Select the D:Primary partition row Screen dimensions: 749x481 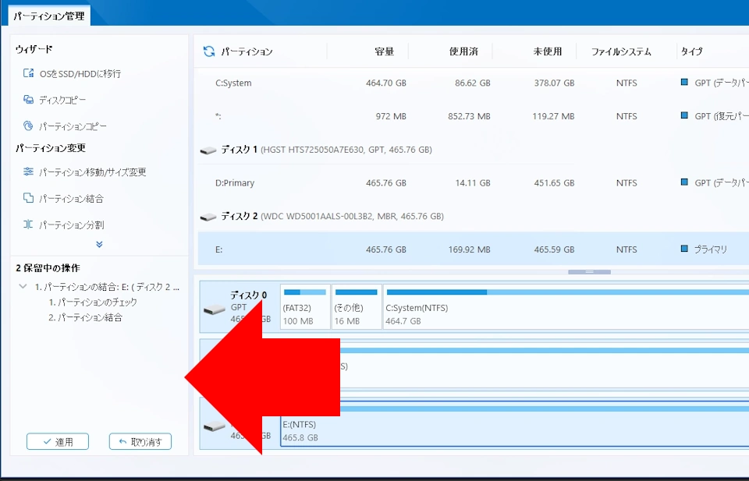474,182
